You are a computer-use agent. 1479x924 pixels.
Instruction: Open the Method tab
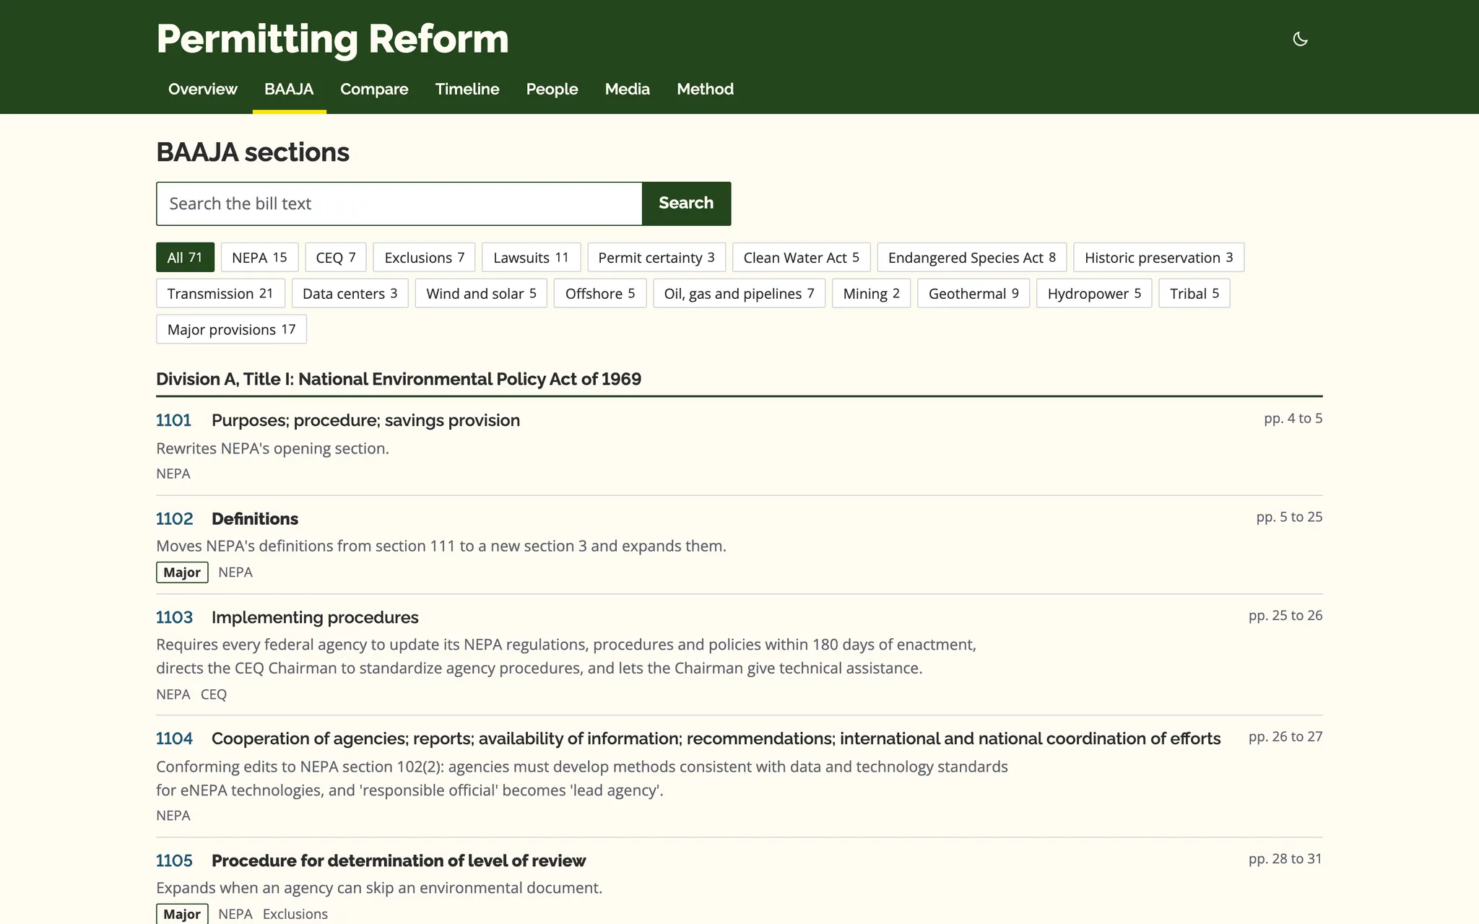705,89
